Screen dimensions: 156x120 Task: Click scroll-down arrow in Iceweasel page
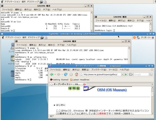point(152,113)
